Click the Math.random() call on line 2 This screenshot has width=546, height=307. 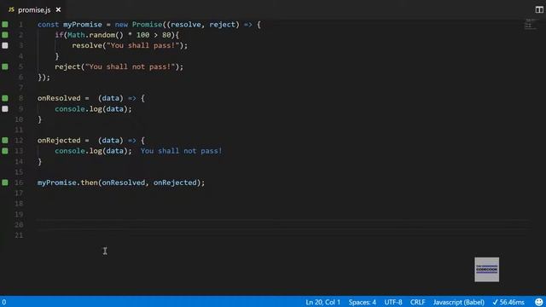96,35
